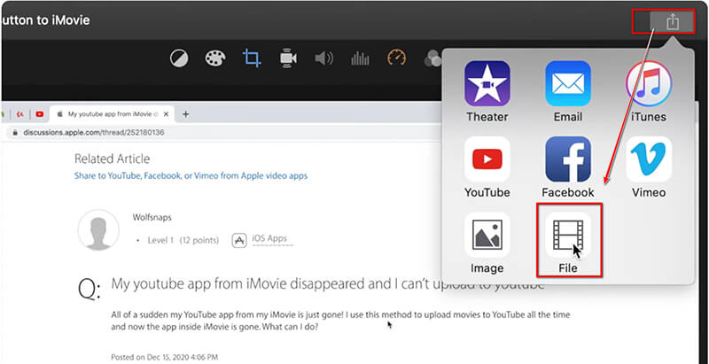Viewport: 709px width, 364px height.
Task: Click the lock icon in address bar
Action: (15, 133)
